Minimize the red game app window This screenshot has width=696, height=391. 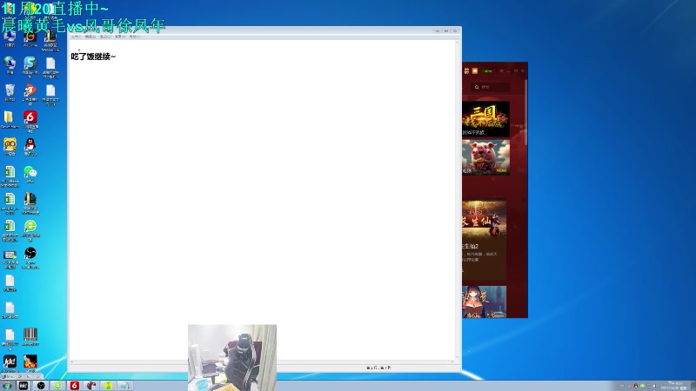click(x=508, y=71)
